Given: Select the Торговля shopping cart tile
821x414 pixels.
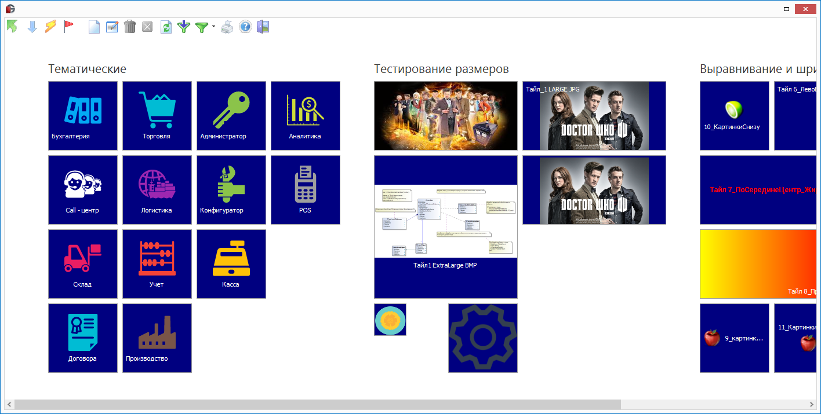Looking at the screenshot, I should pyautogui.click(x=157, y=115).
